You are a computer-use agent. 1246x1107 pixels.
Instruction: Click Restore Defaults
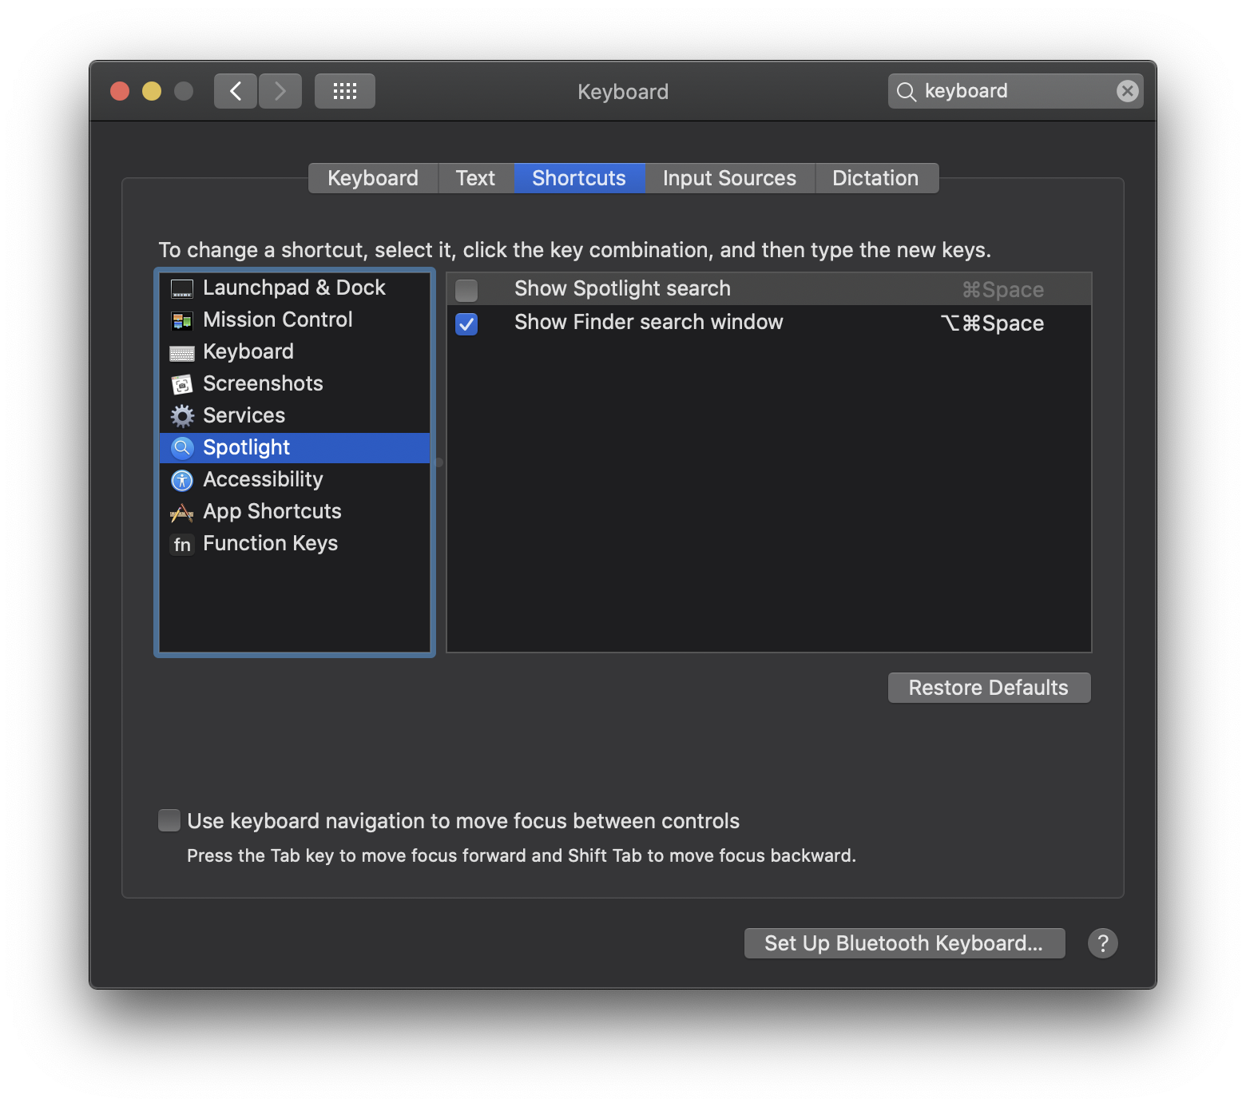pyautogui.click(x=988, y=687)
